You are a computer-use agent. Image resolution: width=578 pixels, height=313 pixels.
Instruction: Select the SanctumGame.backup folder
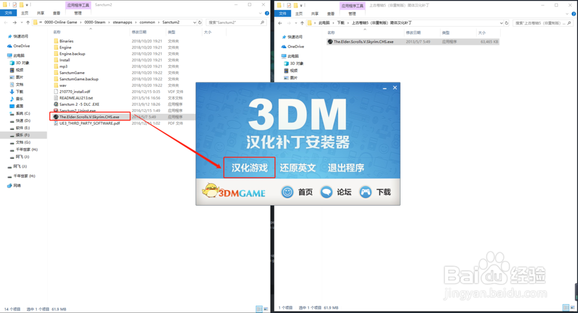tap(79, 79)
